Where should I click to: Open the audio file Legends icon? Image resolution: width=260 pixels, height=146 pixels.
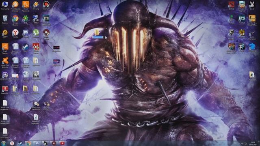click(x=36, y=119)
